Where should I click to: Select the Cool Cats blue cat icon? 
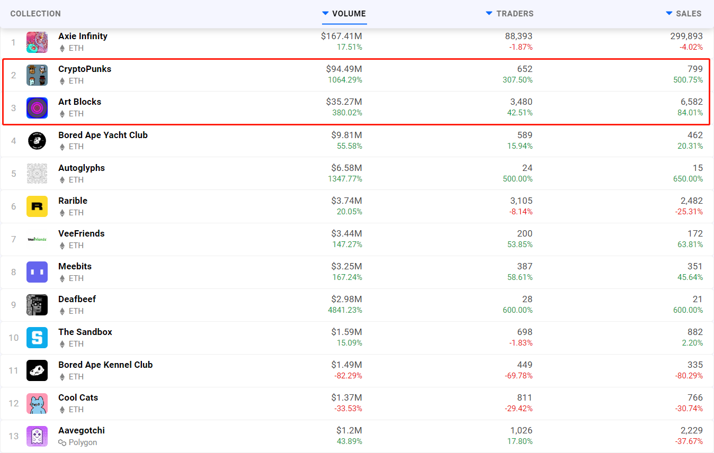(x=37, y=403)
